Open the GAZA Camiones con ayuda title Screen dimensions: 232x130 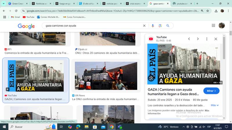(x=173, y=92)
